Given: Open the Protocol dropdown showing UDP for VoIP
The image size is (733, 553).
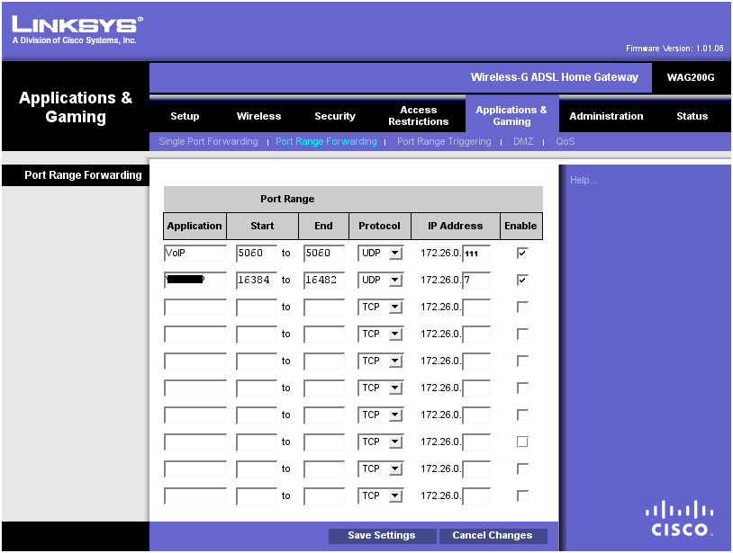Looking at the screenshot, I should tap(379, 253).
